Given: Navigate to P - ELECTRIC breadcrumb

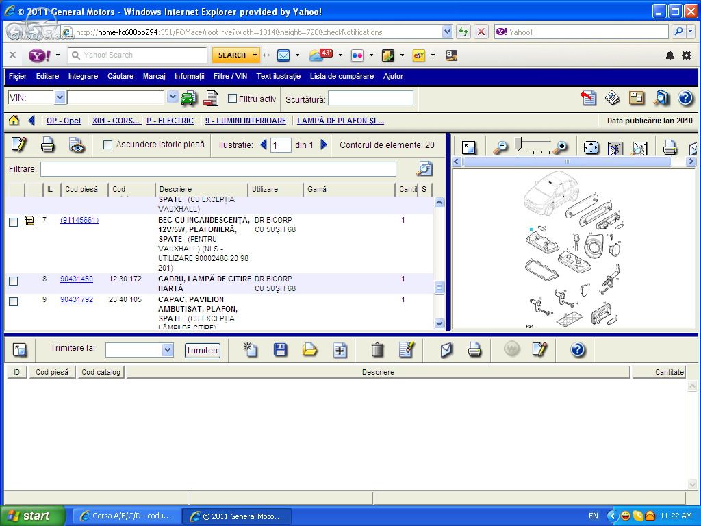Looking at the screenshot, I should (170, 121).
